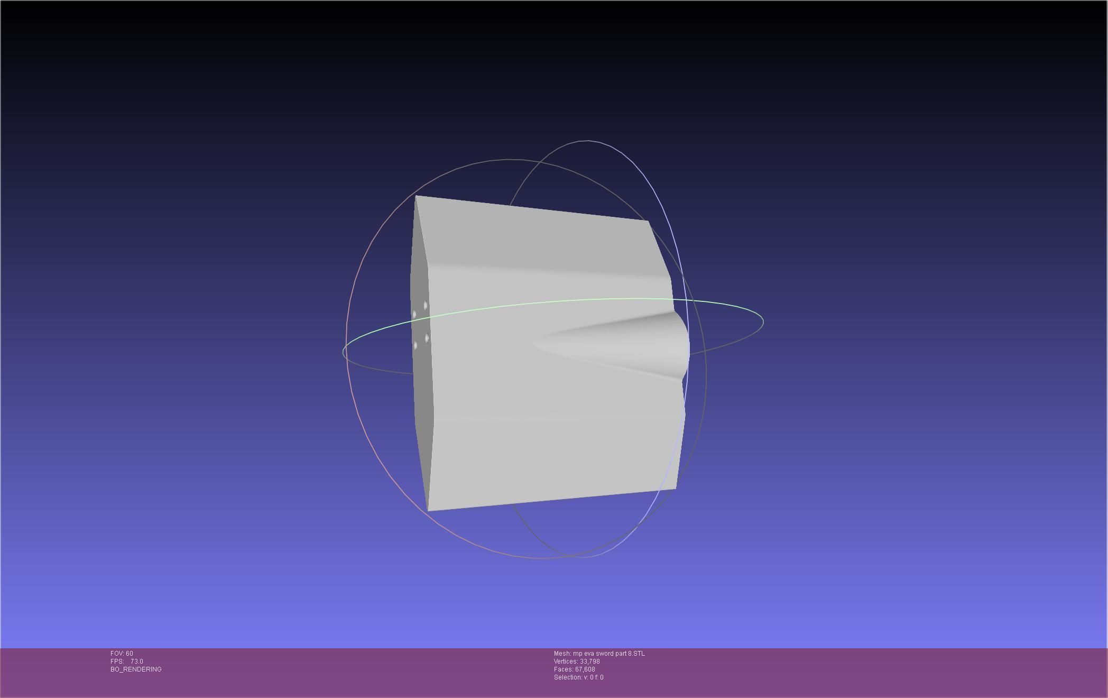Viewport: 1108px width, 698px height.
Task: Click the mesh's bottom-right corner
Action: coord(676,489)
